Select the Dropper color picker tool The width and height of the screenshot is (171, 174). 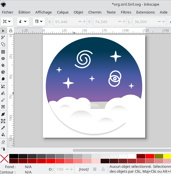pyautogui.click(x=3, y=128)
